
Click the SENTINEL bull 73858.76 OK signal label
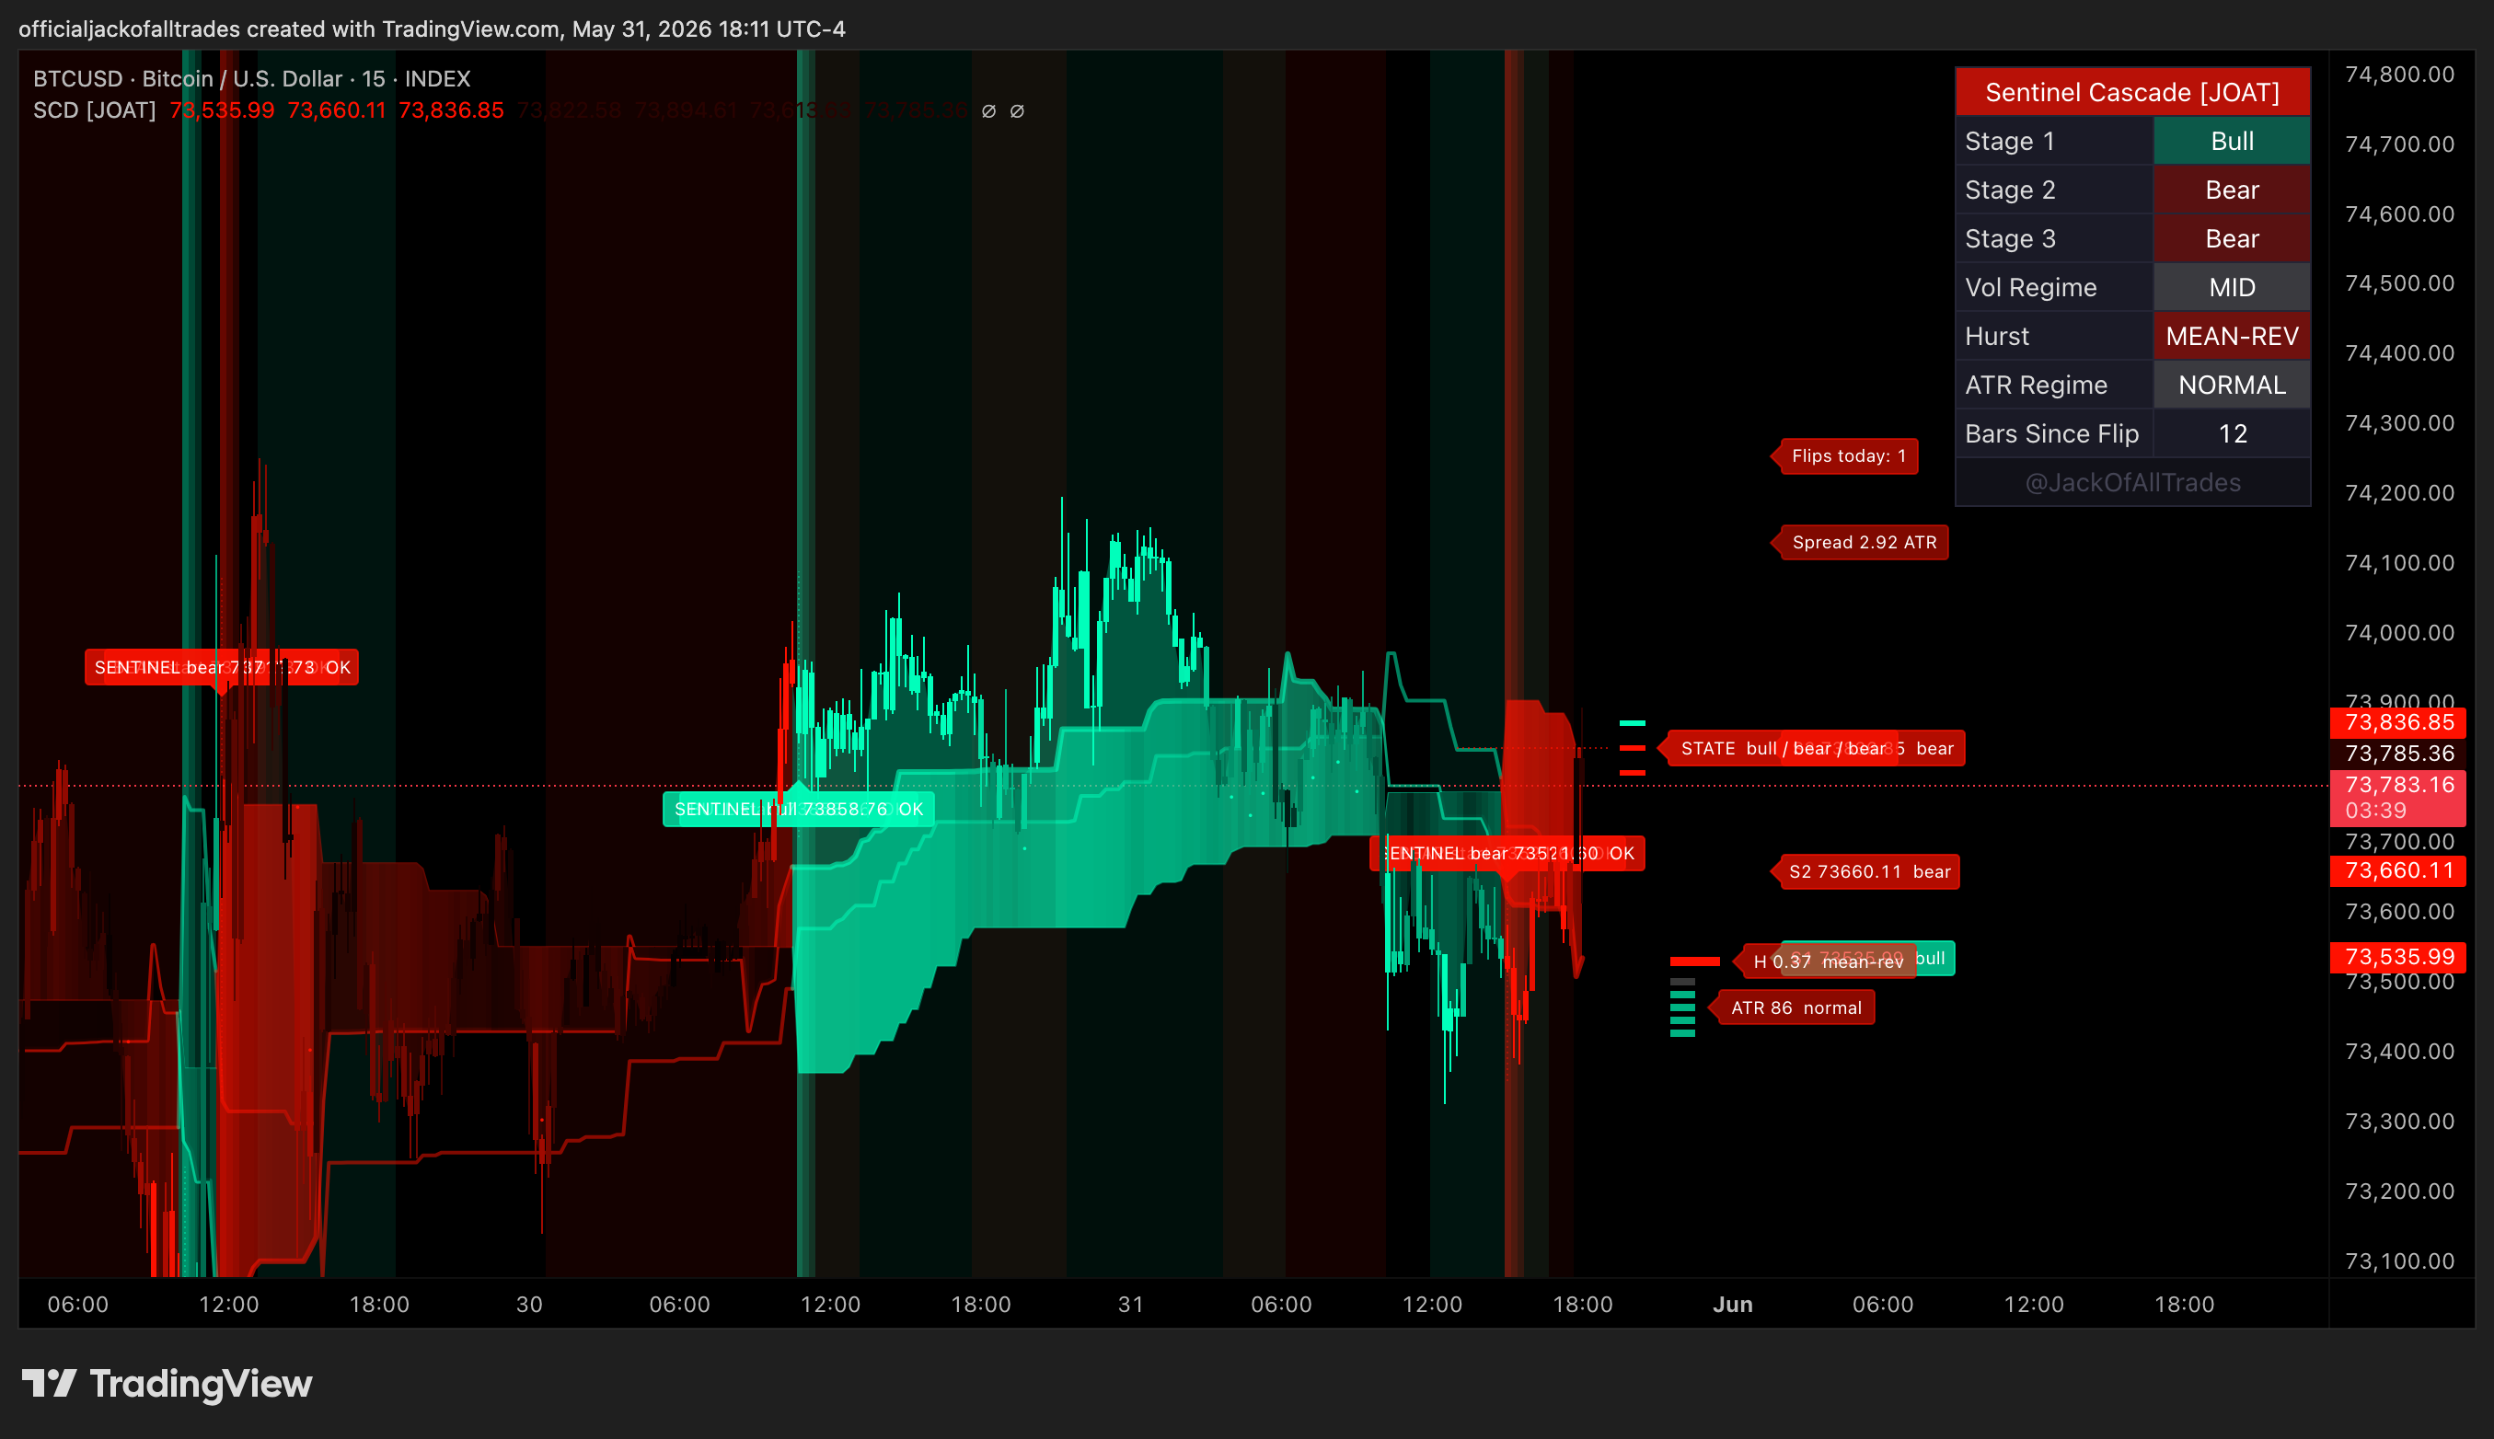click(798, 809)
